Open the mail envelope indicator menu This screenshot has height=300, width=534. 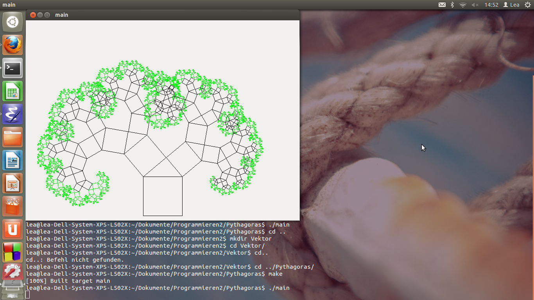point(442,5)
